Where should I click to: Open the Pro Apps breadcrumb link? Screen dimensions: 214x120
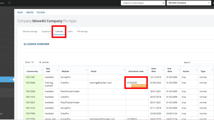click(41, 12)
